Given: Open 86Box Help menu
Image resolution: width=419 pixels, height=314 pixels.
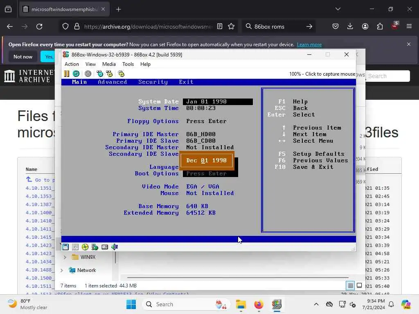Looking at the screenshot, I should coord(145,64).
